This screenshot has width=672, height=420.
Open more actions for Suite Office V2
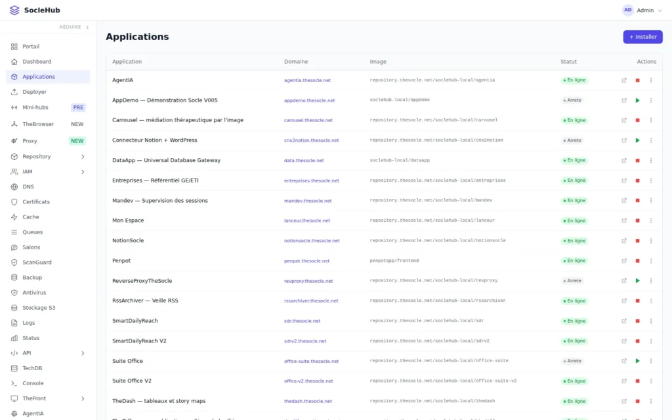point(650,381)
